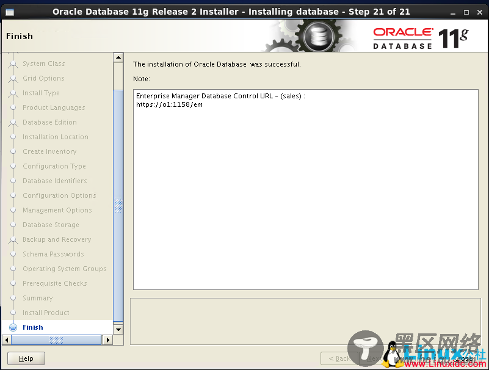Select the Management Options step

pyautogui.click(x=57, y=210)
